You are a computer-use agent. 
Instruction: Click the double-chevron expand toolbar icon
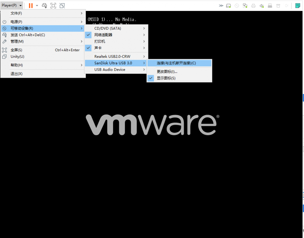point(221,6)
